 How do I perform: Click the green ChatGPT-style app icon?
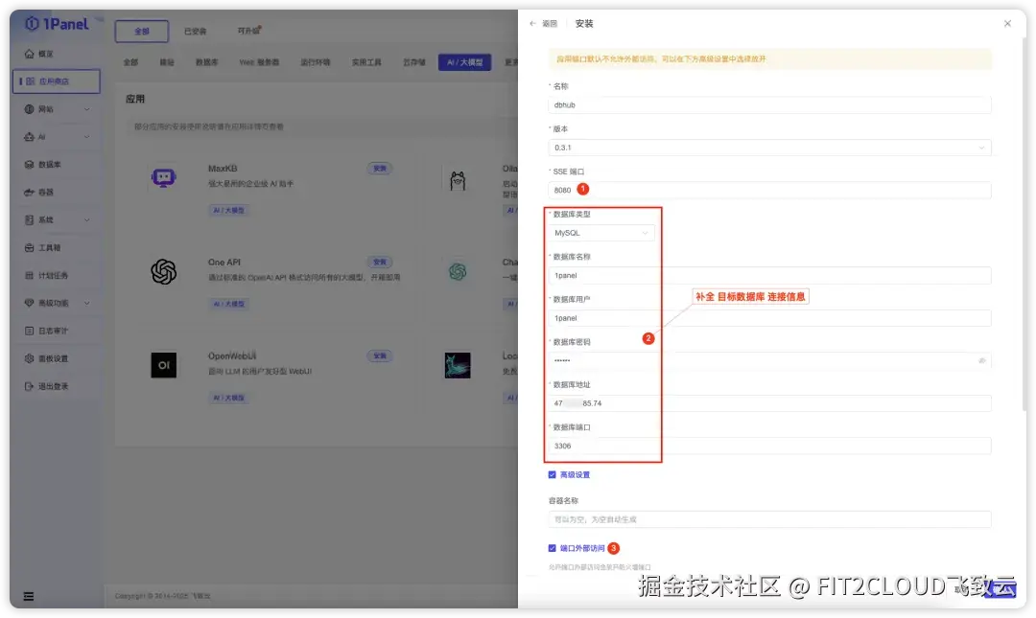point(458,271)
